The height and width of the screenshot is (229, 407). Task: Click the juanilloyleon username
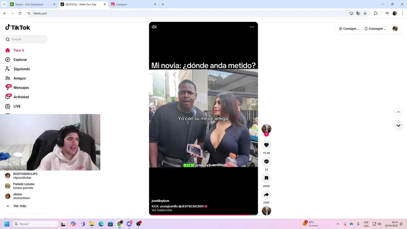tap(160, 201)
